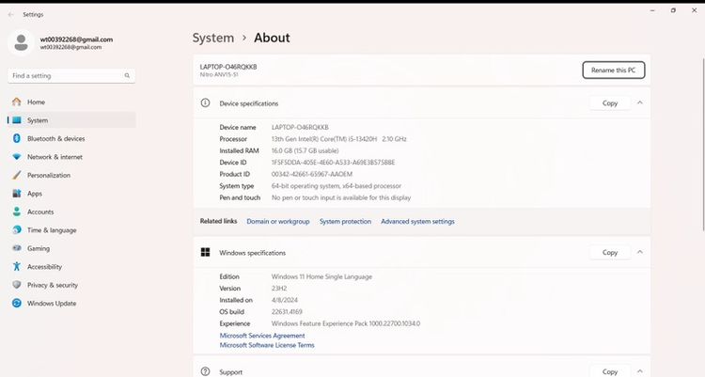Click the processor value 13th Gen Intel Core
705x377 pixels.
pyautogui.click(x=338, y=139)
